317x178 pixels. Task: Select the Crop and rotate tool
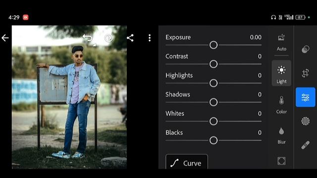pos(305,73)
